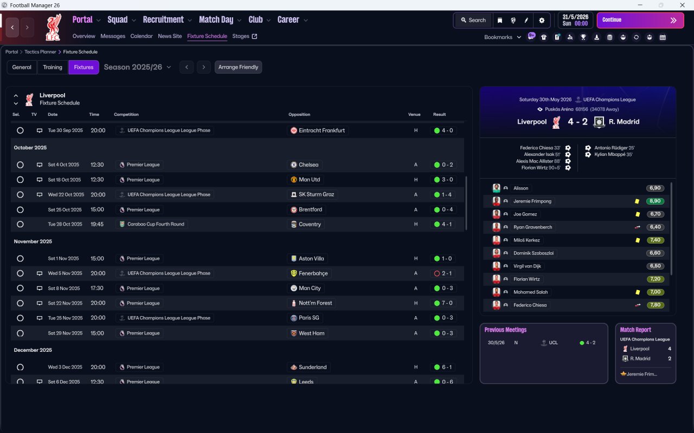Click the Real Madrid crest in the match summary
The image size is (694, 433).
tap(599, 122)
